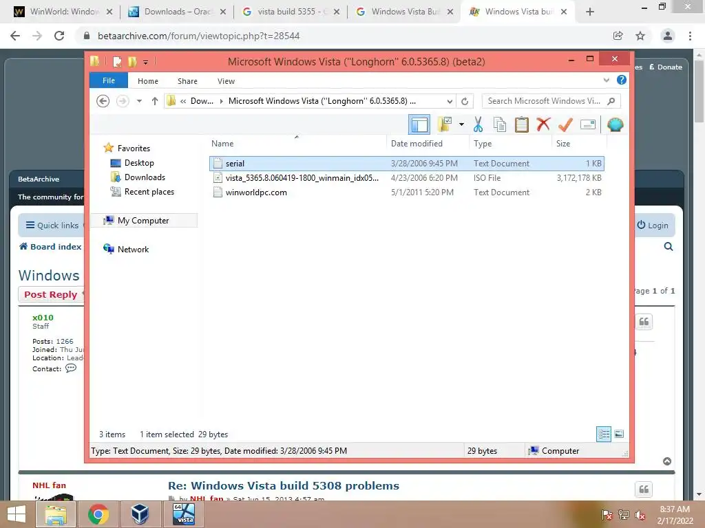Reload the betaarchive page
Screen dimensions: 705x528
(x=59, y=36)
